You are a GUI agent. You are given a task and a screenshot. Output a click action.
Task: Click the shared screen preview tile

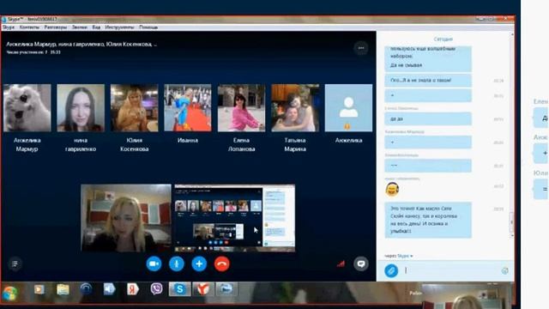(x=234, y=218)
